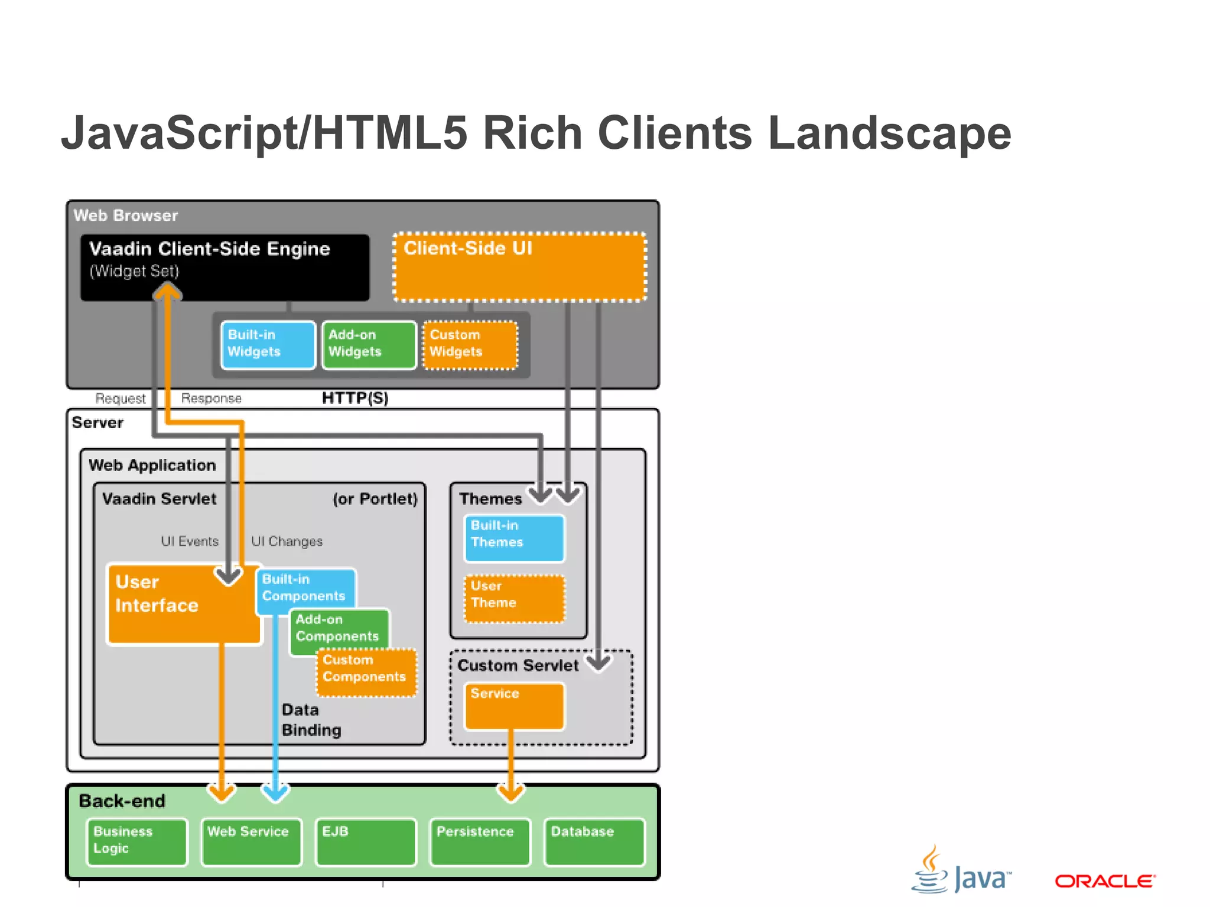The image size is (1210, 907).
Task: Click the Persistence back-end box
Action: 480,842
